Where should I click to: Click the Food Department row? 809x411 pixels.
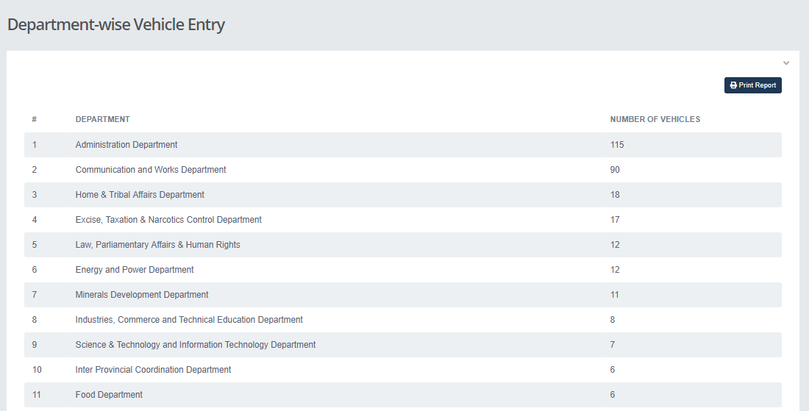(109, 395)
